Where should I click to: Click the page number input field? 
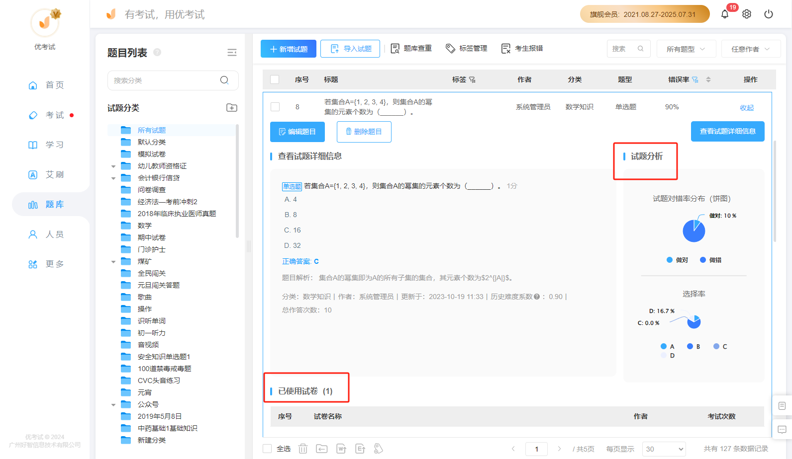(x=536, y=449)
